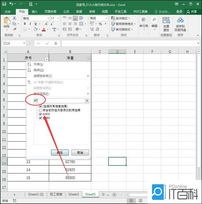Open the number format dropdown 常规
This screenshot has height=204, width=202.
pos(98,18)
